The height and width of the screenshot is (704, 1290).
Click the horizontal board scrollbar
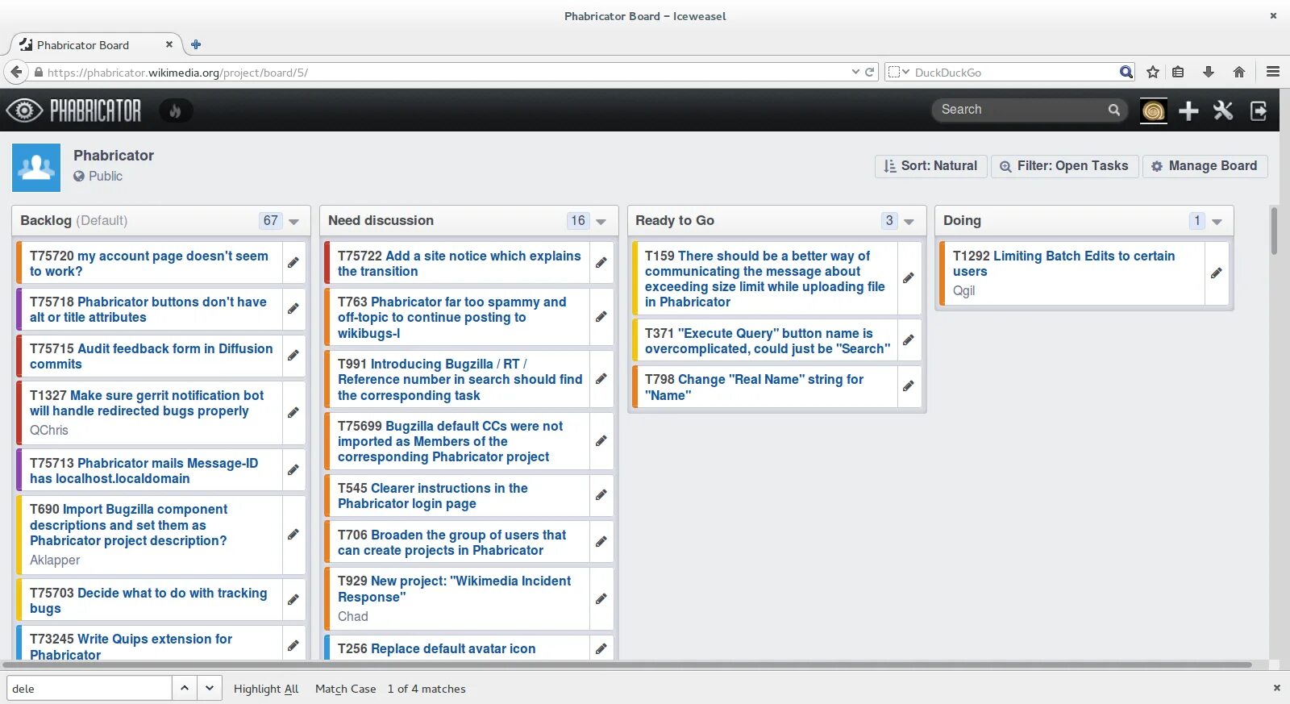(627, 665)
